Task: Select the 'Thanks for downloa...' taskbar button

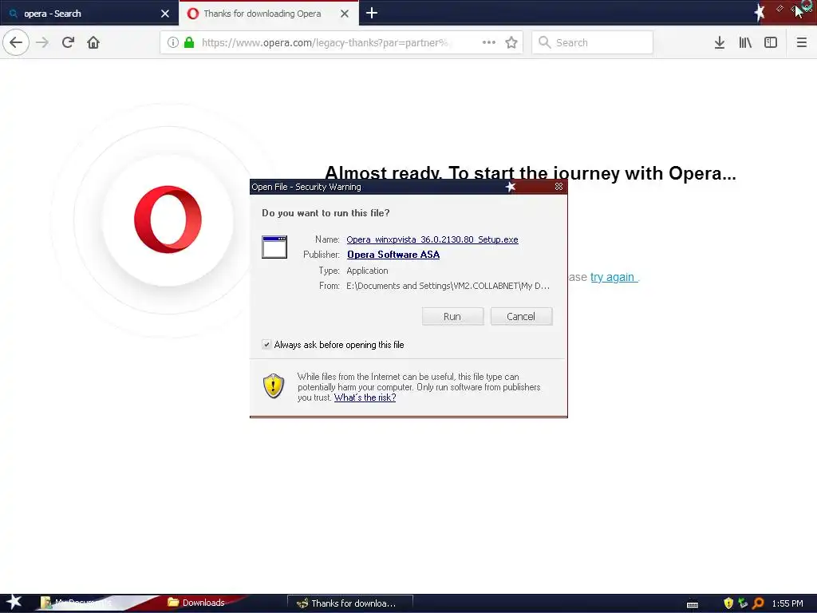Action: 350,603
